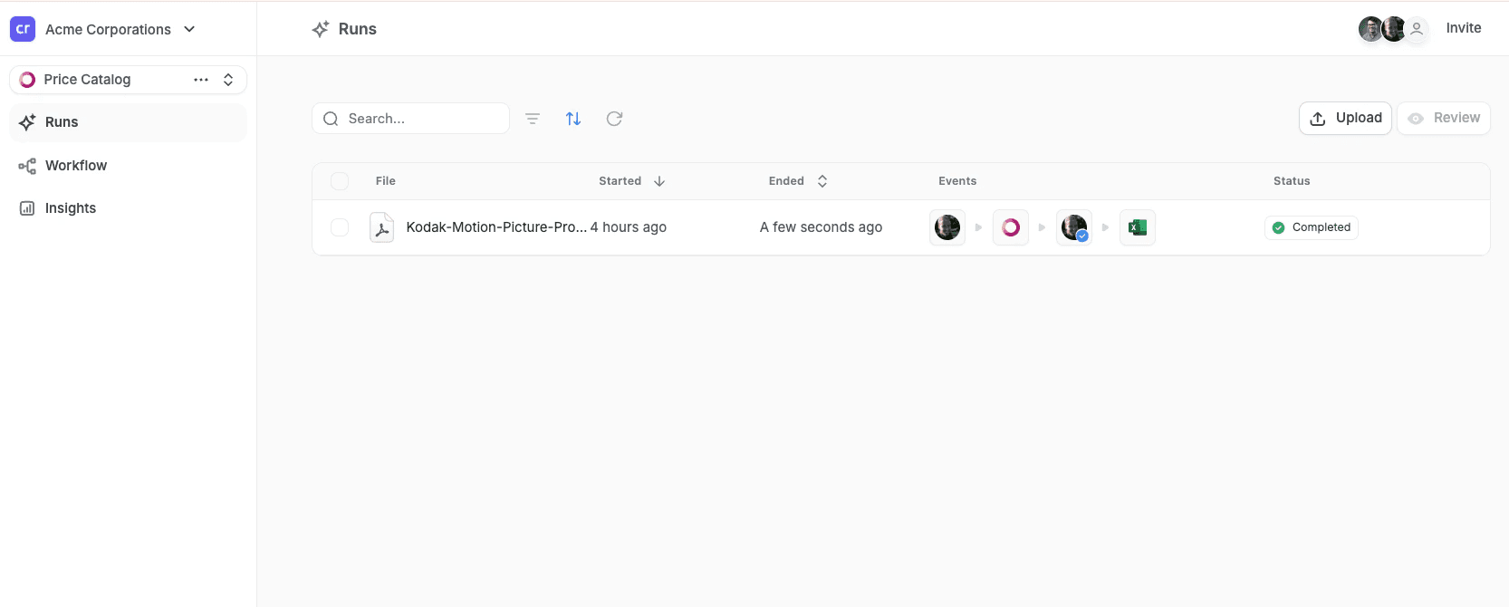Click the pink ring processing event icon
Image resolution: width=1509 pixels, height=607 pixels.
[x=1011, y=227]
